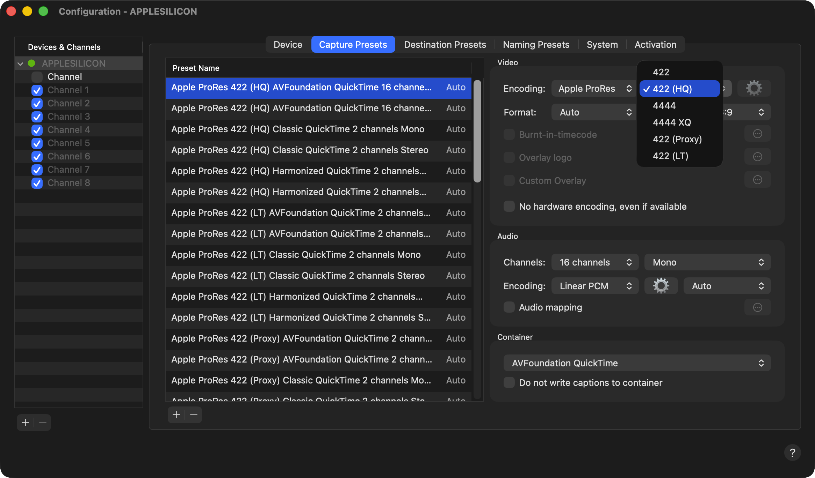Screen dimensions: 815x478
Task: Open the Linear PCM encoding dropdown
Action: click(595, 286)
